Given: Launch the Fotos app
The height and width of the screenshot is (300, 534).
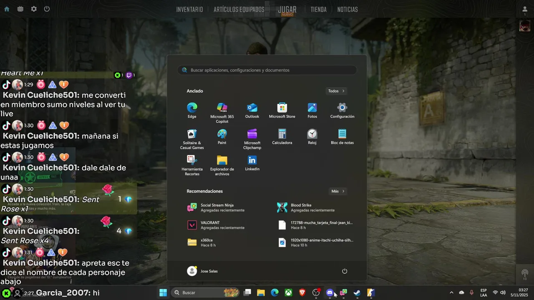Looking at the screenshot, I should [312, 111].
